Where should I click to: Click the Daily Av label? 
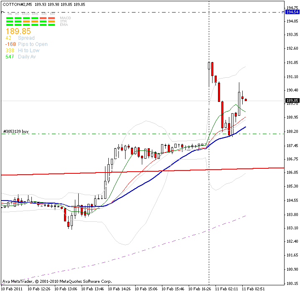click(27, 56)
